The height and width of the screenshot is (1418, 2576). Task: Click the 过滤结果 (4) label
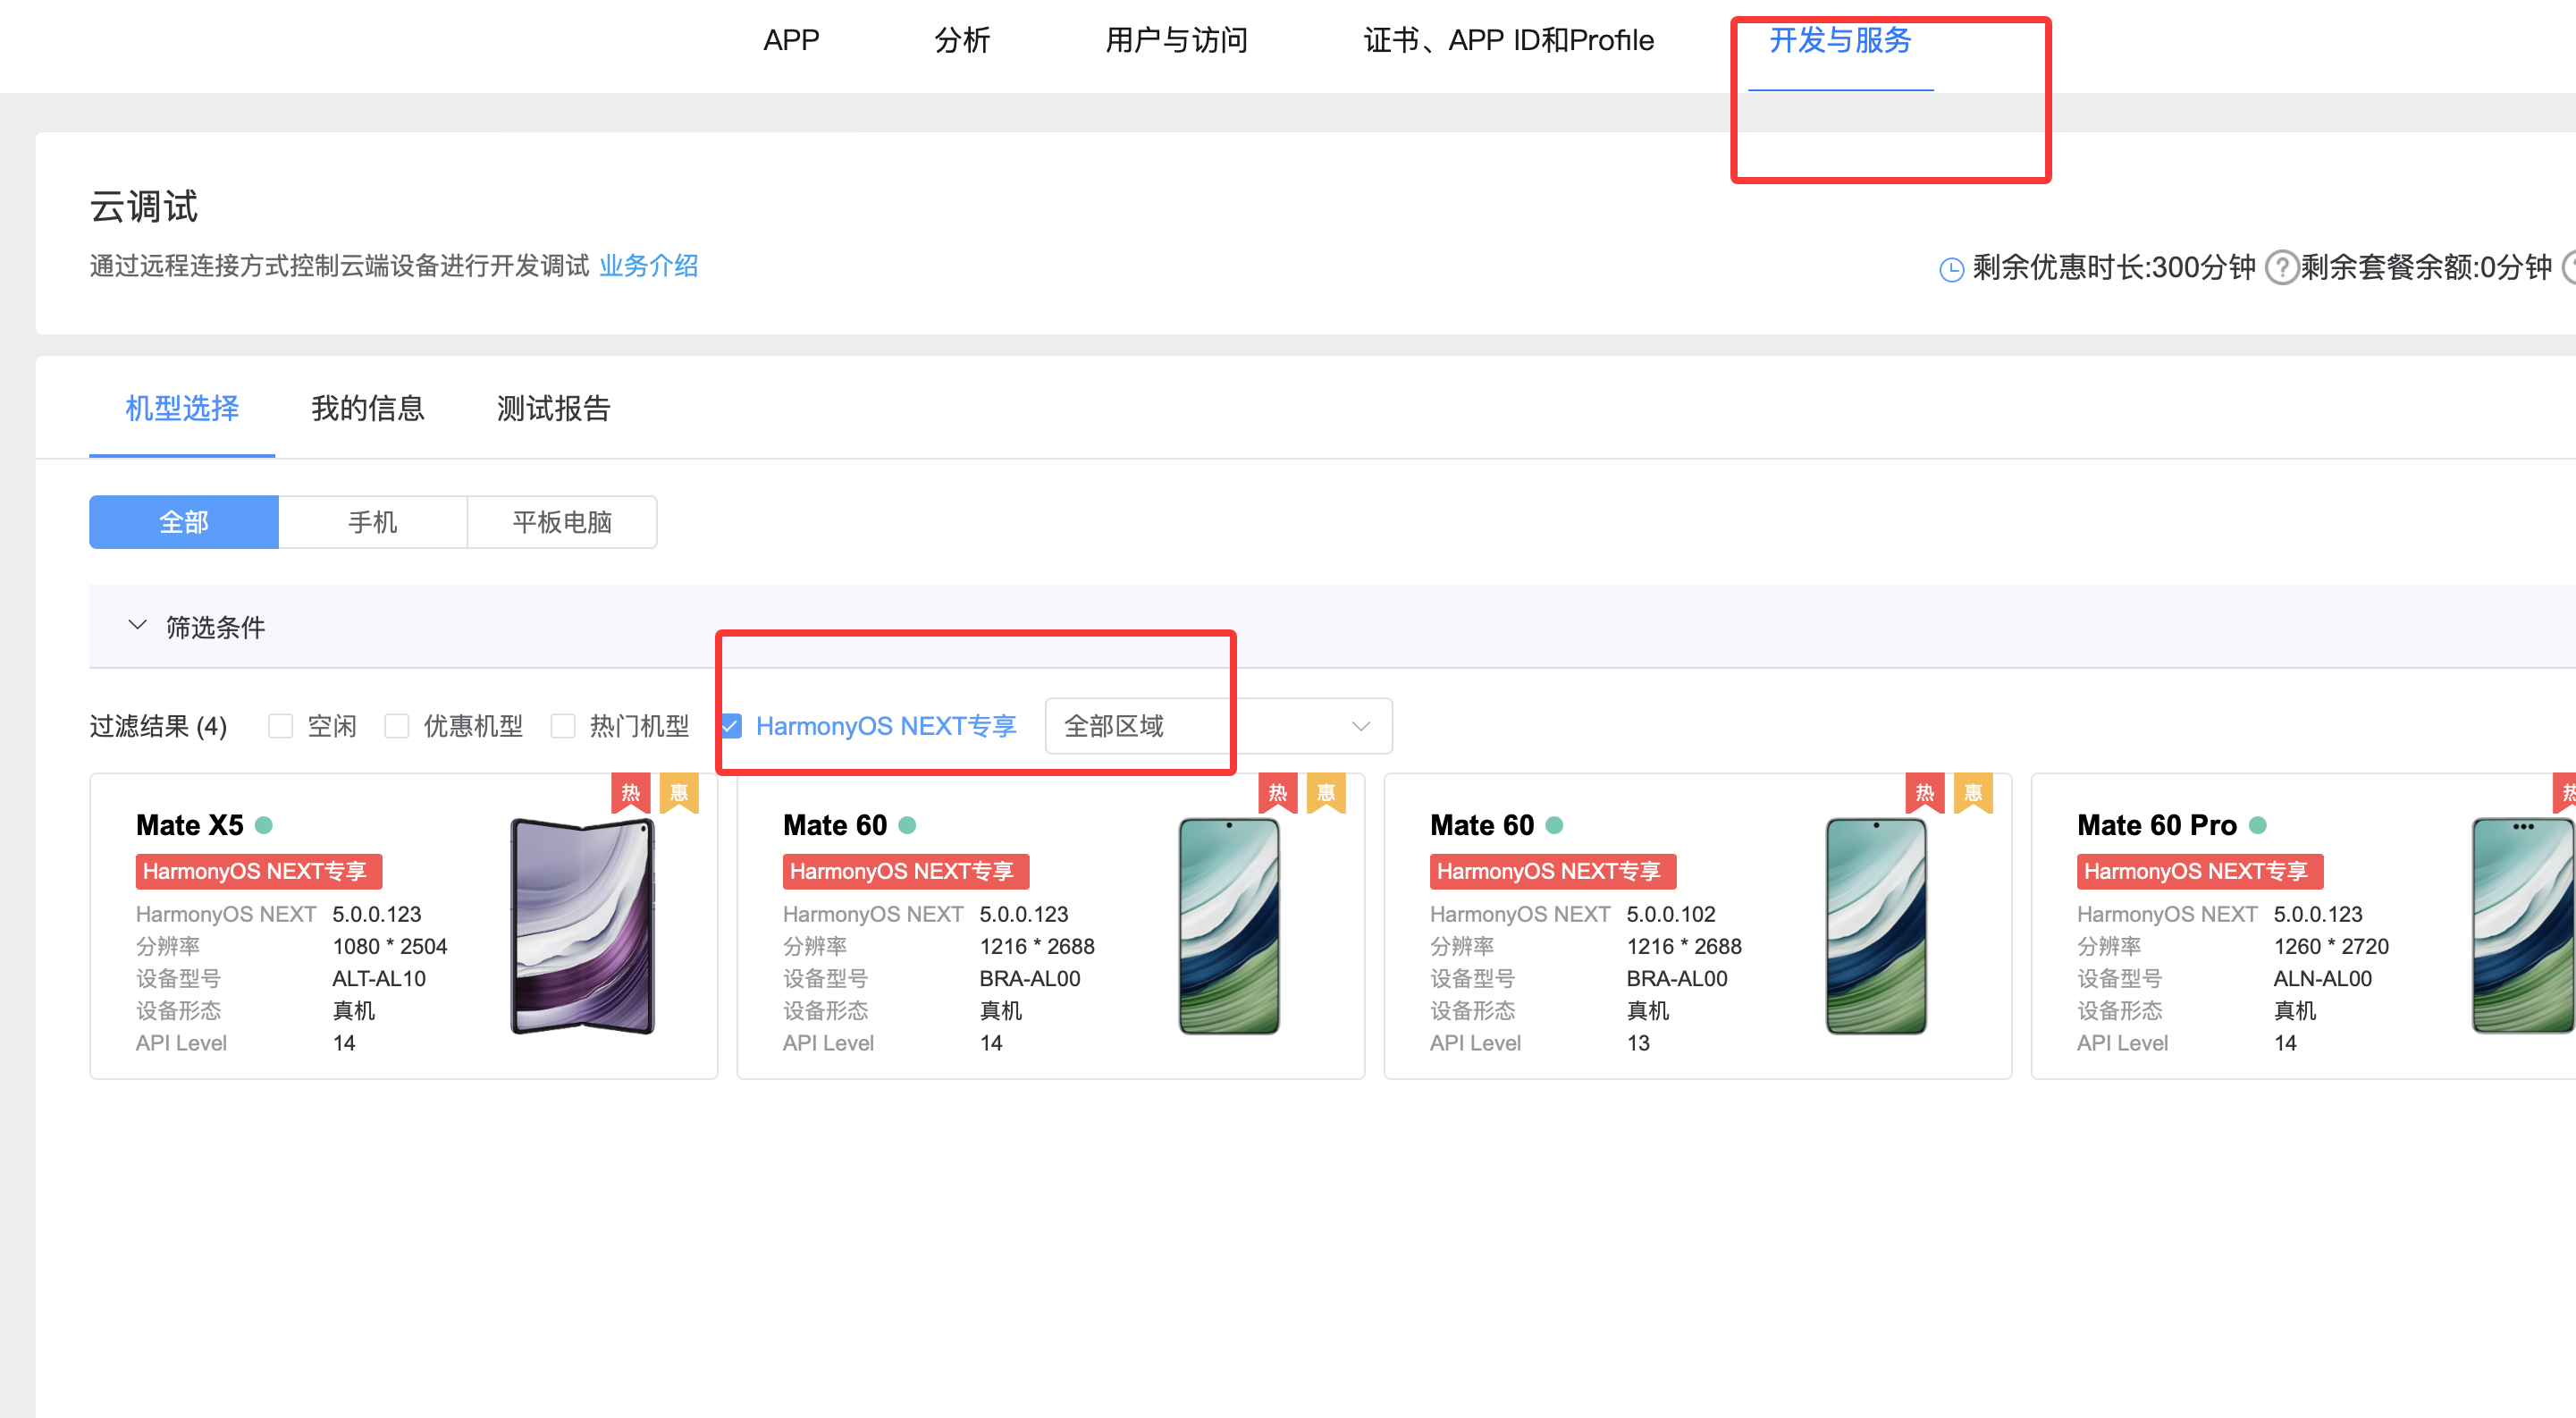(x=158, y=726)
